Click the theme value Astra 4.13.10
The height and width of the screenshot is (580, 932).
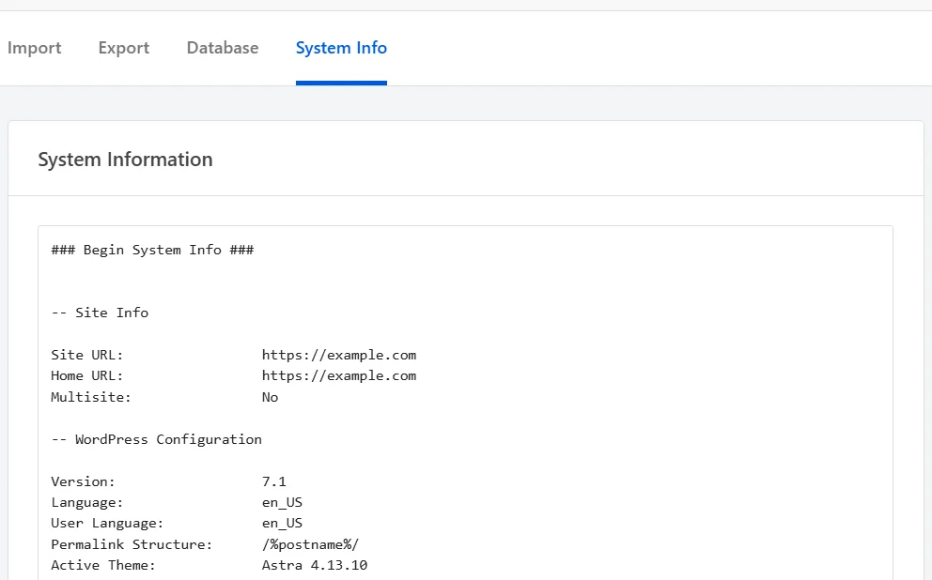[315, 565]
